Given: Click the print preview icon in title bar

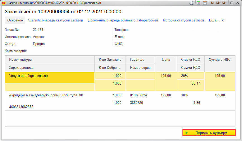Looking at the screenshot, I should [192, 3].
